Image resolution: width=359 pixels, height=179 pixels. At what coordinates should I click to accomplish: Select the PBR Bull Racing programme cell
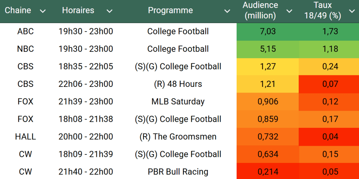178,172
